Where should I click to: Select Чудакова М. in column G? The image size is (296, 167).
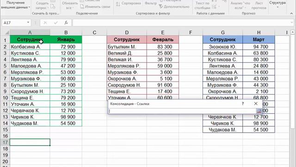coord(223,130)
